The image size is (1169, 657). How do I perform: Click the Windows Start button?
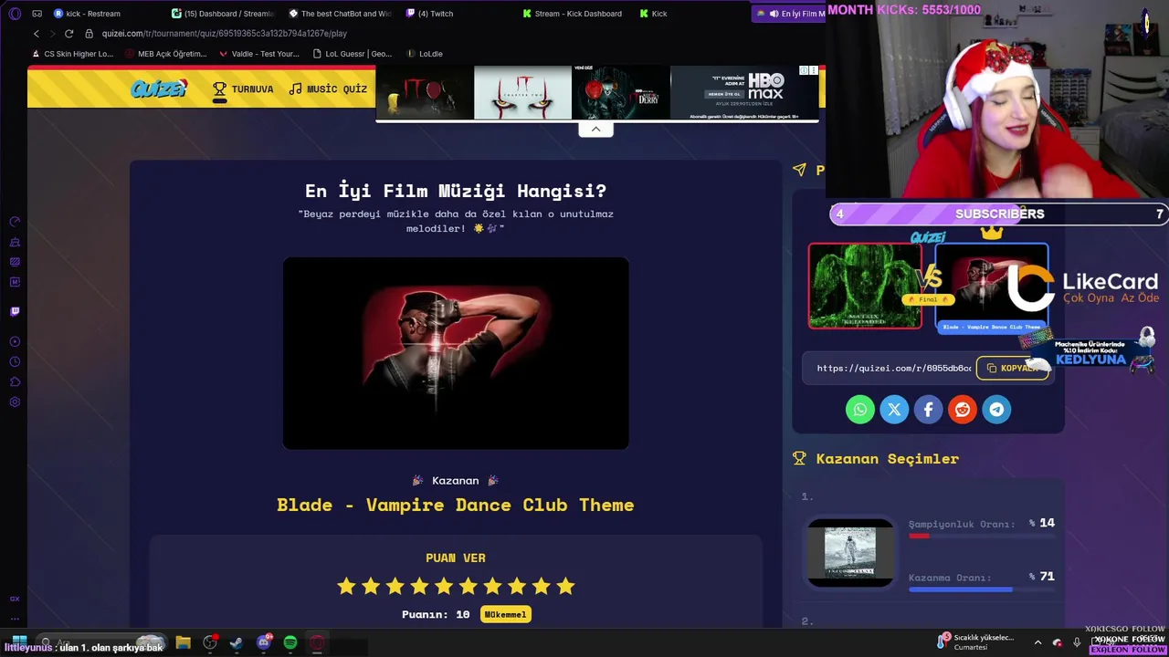click(18, 642)
